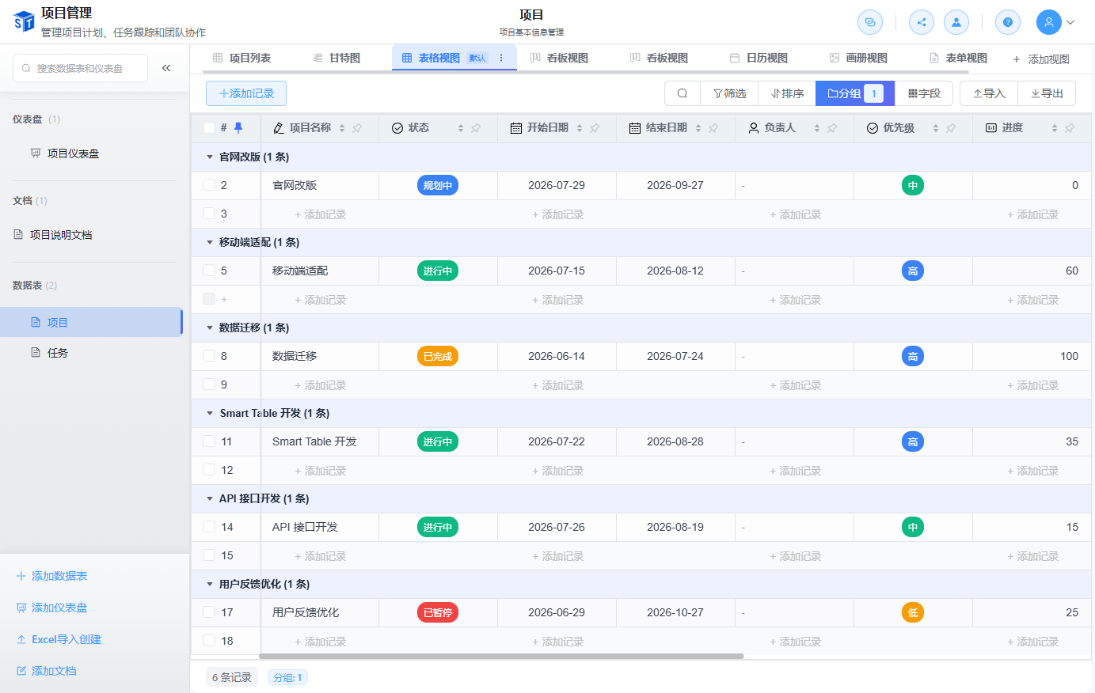
Task: Click the share icon in header
Action: (922, 22)
